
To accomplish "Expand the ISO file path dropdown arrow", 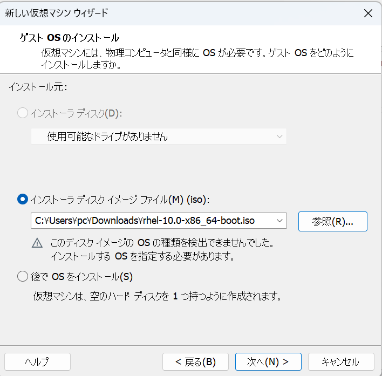I will tap(279, 221).
